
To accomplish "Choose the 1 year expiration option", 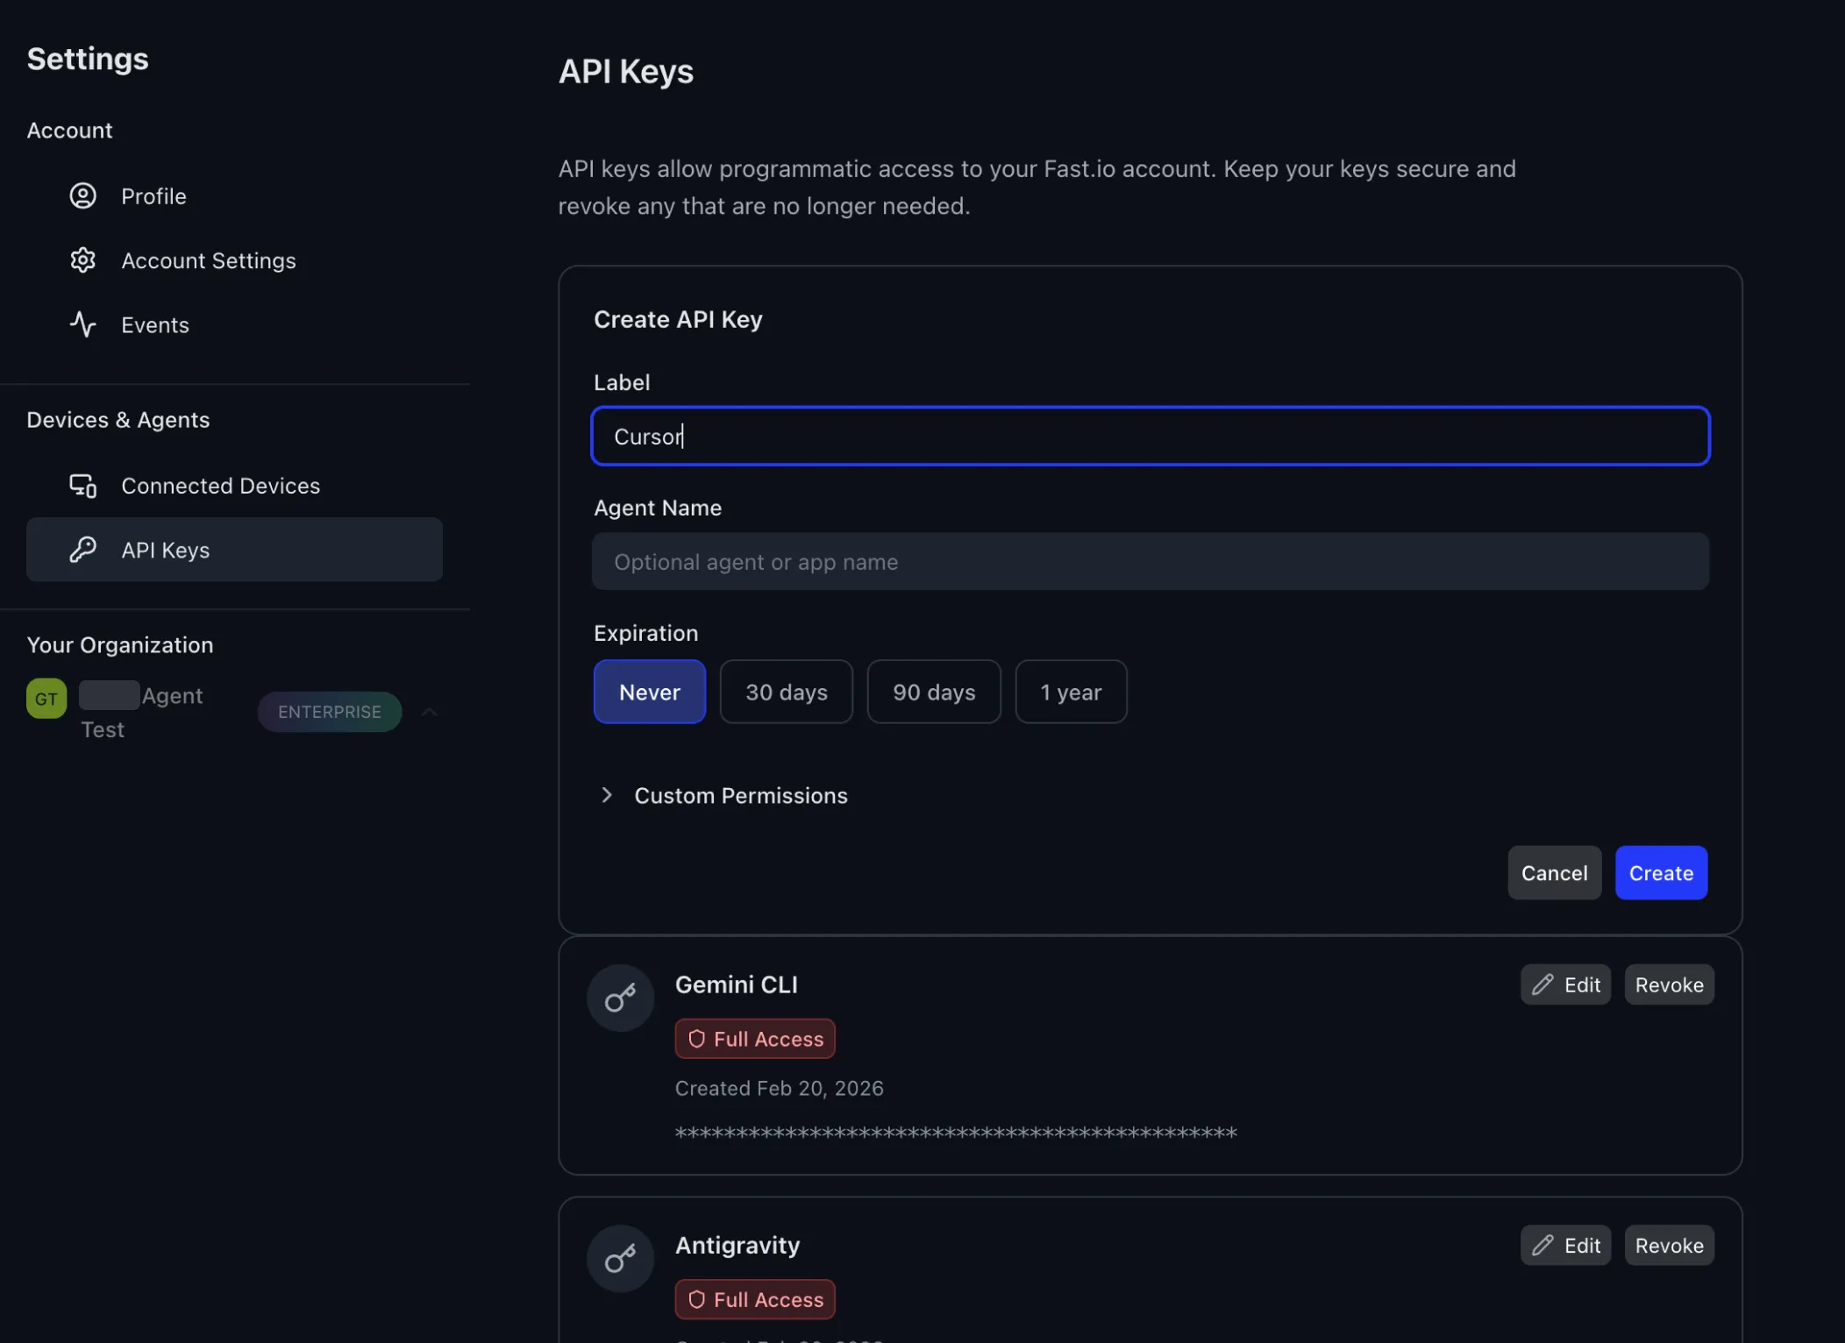I will (x=1071, y=692).
